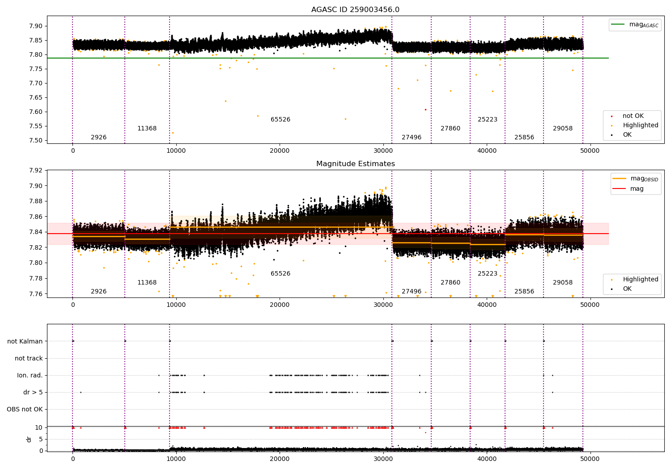Click obsid label 29058 in Magnitude Estimates plot
This screenshot has width=671, height=469.
(x=563, y=283)
